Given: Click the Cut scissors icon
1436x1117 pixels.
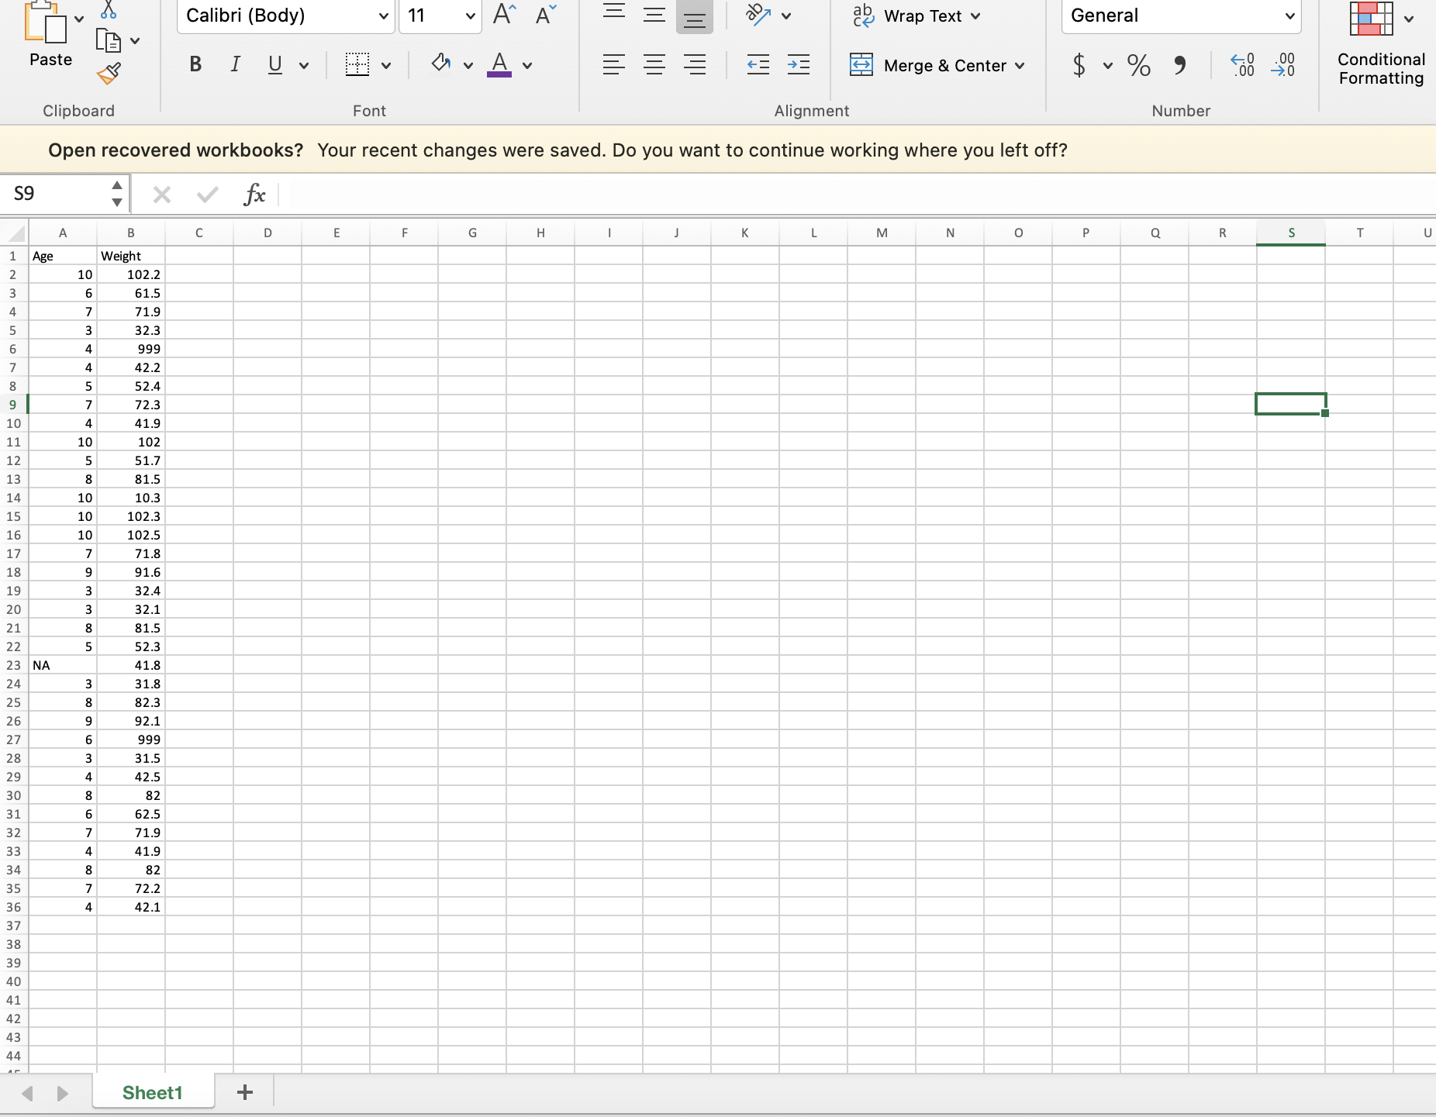Looking at the screenshot, I should click(x=109, y=9).
